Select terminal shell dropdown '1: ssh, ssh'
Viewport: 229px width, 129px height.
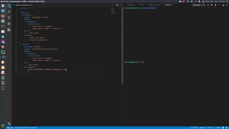pos(199,5)
